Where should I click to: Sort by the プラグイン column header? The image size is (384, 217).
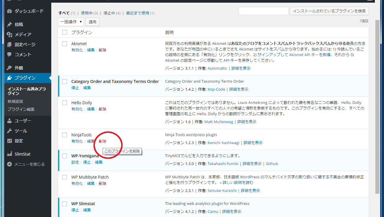(82, 32)
